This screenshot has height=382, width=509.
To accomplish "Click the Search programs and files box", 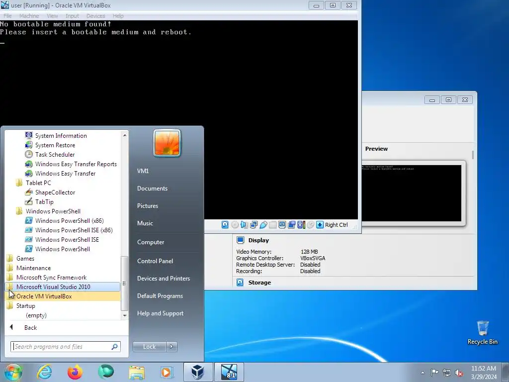I will coord(65,347).
